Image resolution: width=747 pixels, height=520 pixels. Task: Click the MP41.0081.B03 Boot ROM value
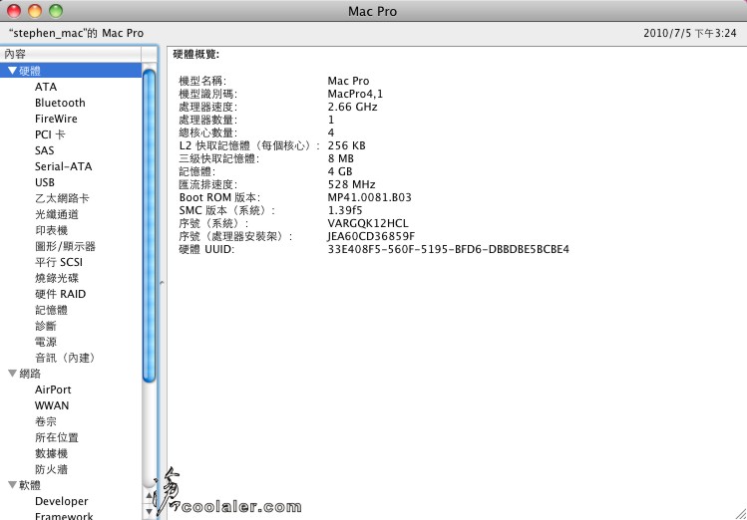click(369, 197)
